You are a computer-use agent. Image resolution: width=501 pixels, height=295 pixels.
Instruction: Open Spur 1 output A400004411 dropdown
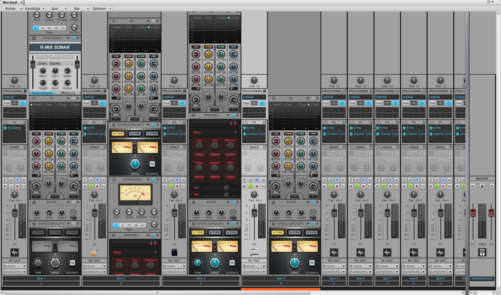15,272
